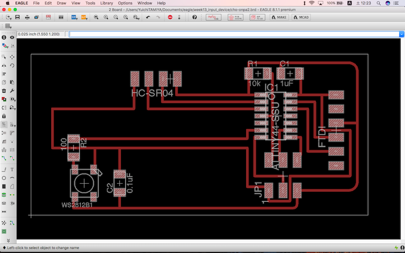
Task: Switch to schematic with the board/schematic icon
Action: pos(48,17)
